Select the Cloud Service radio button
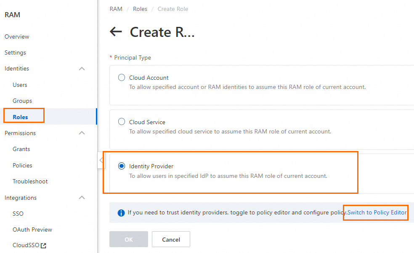414x253 pixels. point(122,122)
